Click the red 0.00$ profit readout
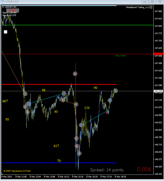164x181 pixels. [144, 169]
